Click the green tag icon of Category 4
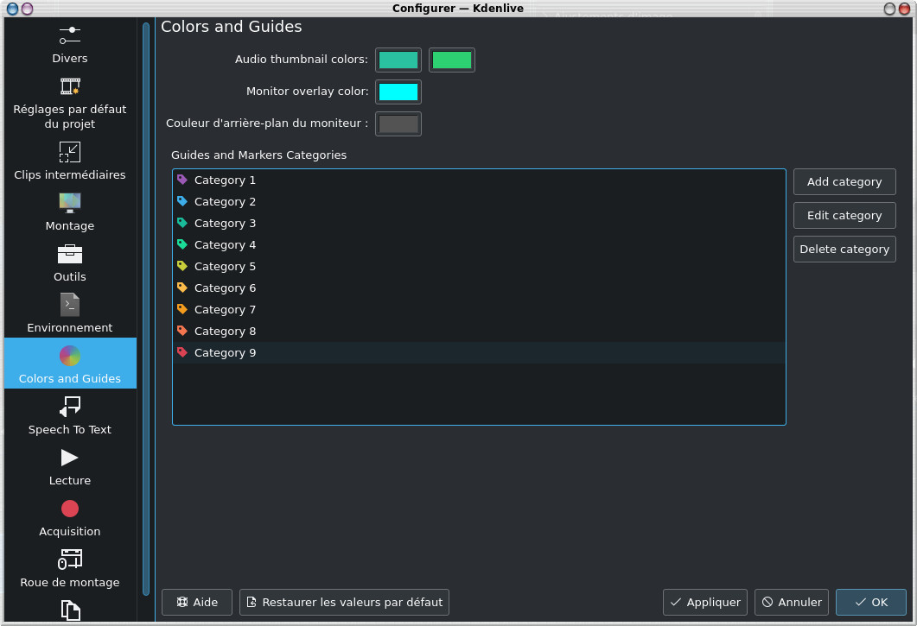The image size is (917, 626). (182, 244)
